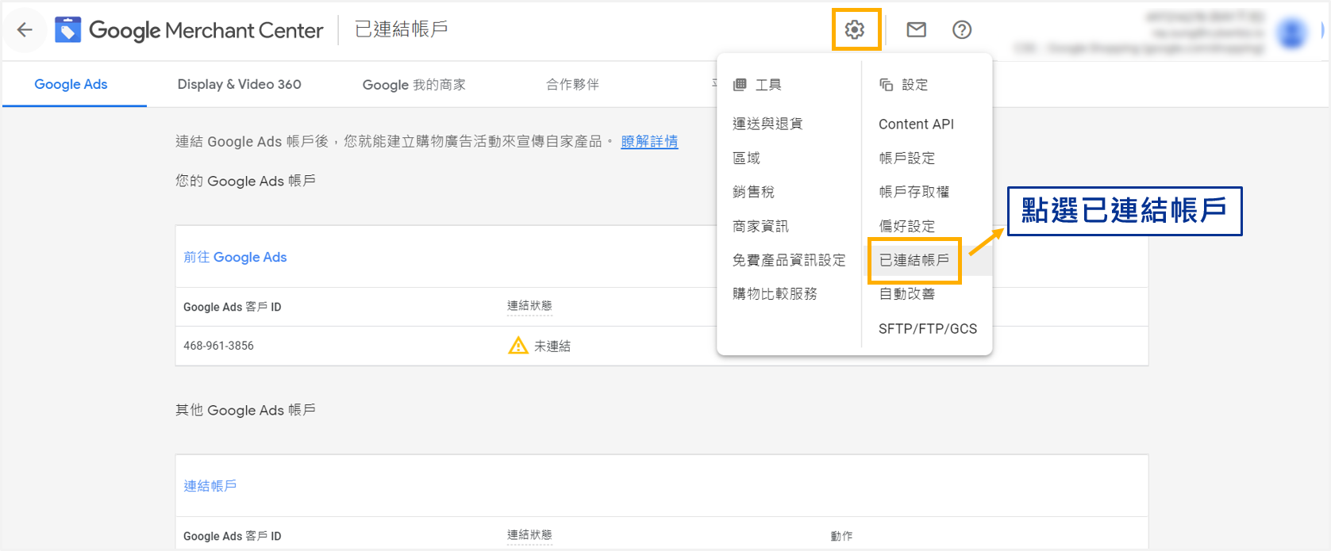The height and width of the screenshot is (551, 1331).
Task: Click the 動作 column header
Action: (841, 536)
